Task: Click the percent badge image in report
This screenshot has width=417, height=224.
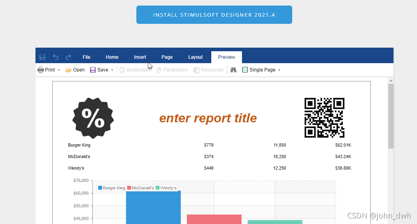Action: tap(93, 118)
